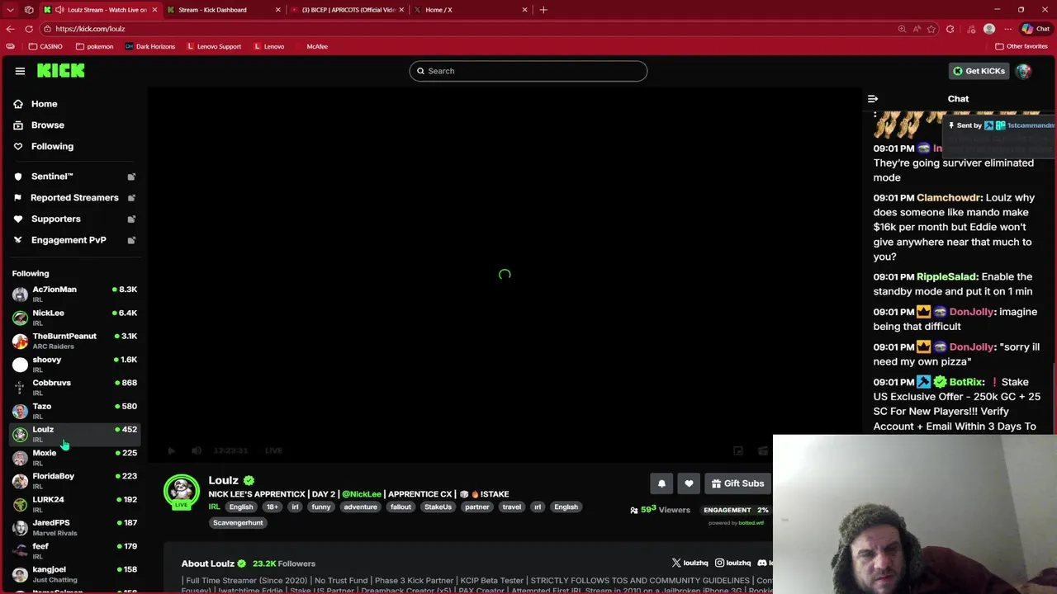
Task: Go to Home in the sidebar
Action: pyautogui.click(x=45, y=104)
